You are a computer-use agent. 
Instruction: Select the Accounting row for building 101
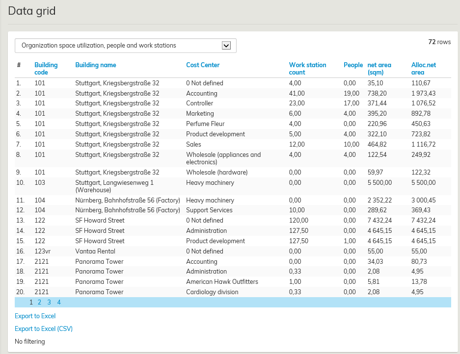(x=201, y=93)
